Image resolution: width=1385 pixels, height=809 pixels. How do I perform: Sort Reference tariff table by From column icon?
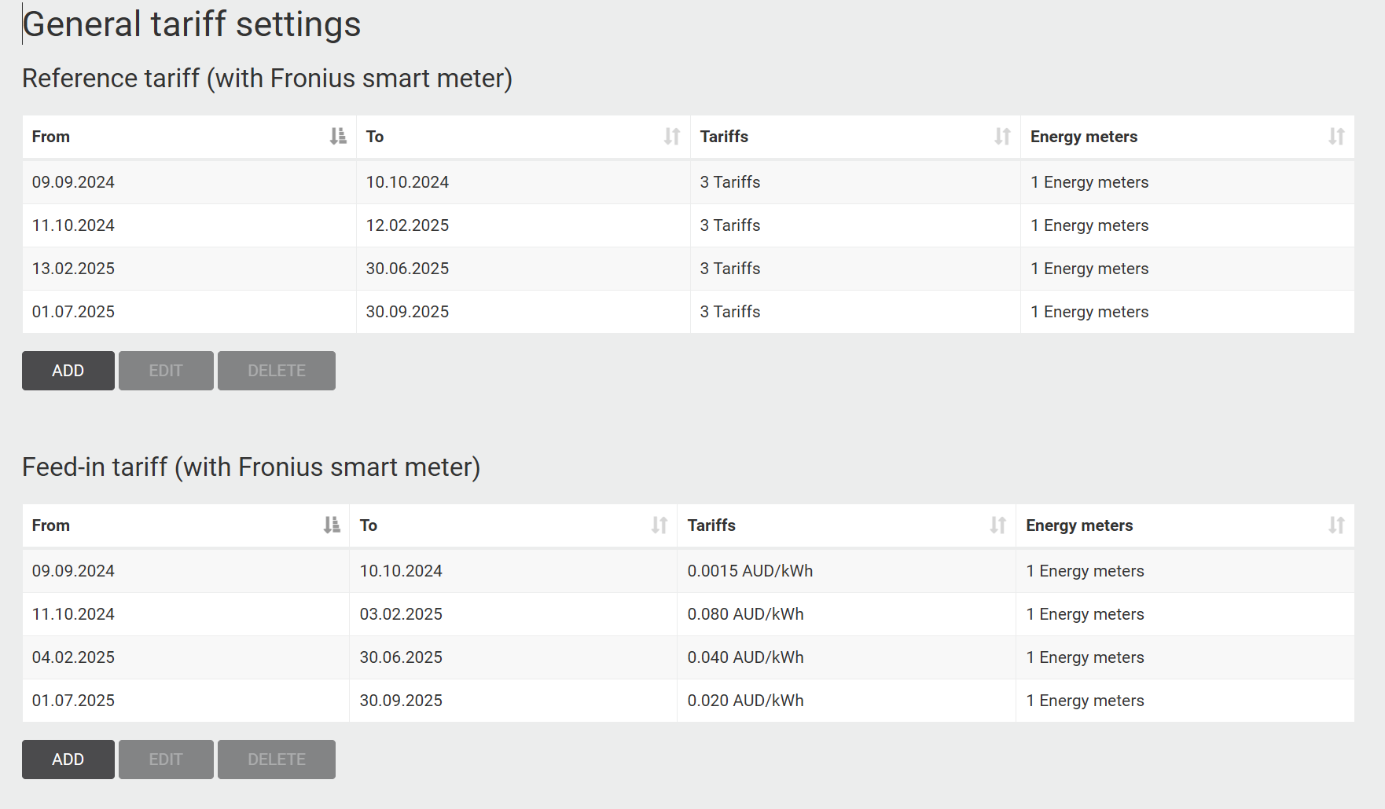[338, 137]
